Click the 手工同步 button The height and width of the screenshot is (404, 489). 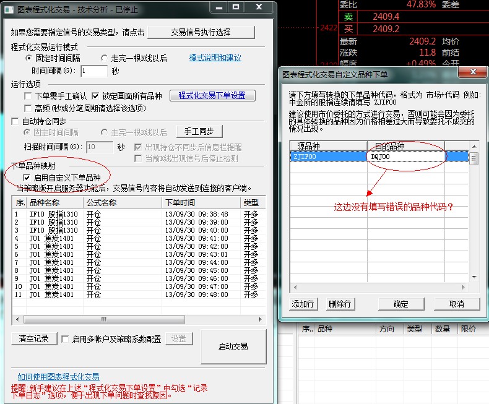(x=199, y=131)
